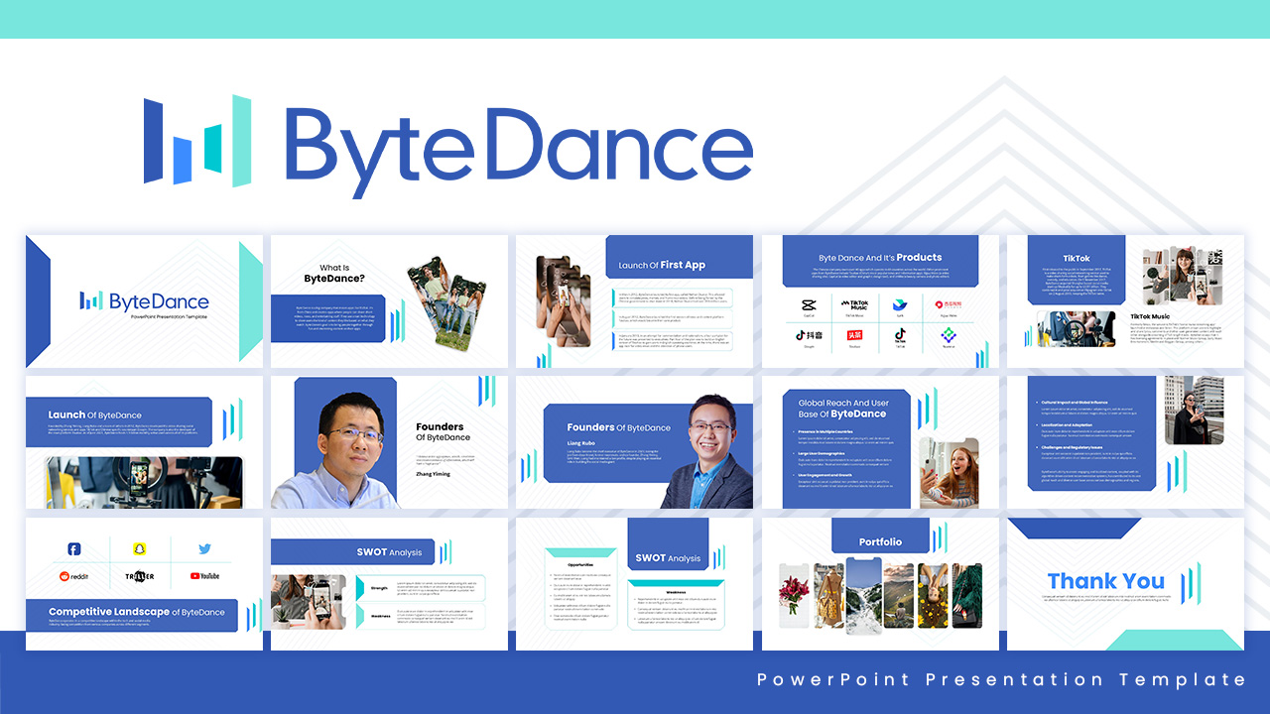Screen dimensions: 1270x714
Task: Click the yellow Snapchat ghost icon
Action: [x=140, y=548]
